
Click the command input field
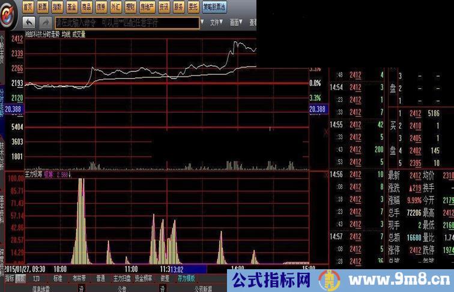coord(126,23)
